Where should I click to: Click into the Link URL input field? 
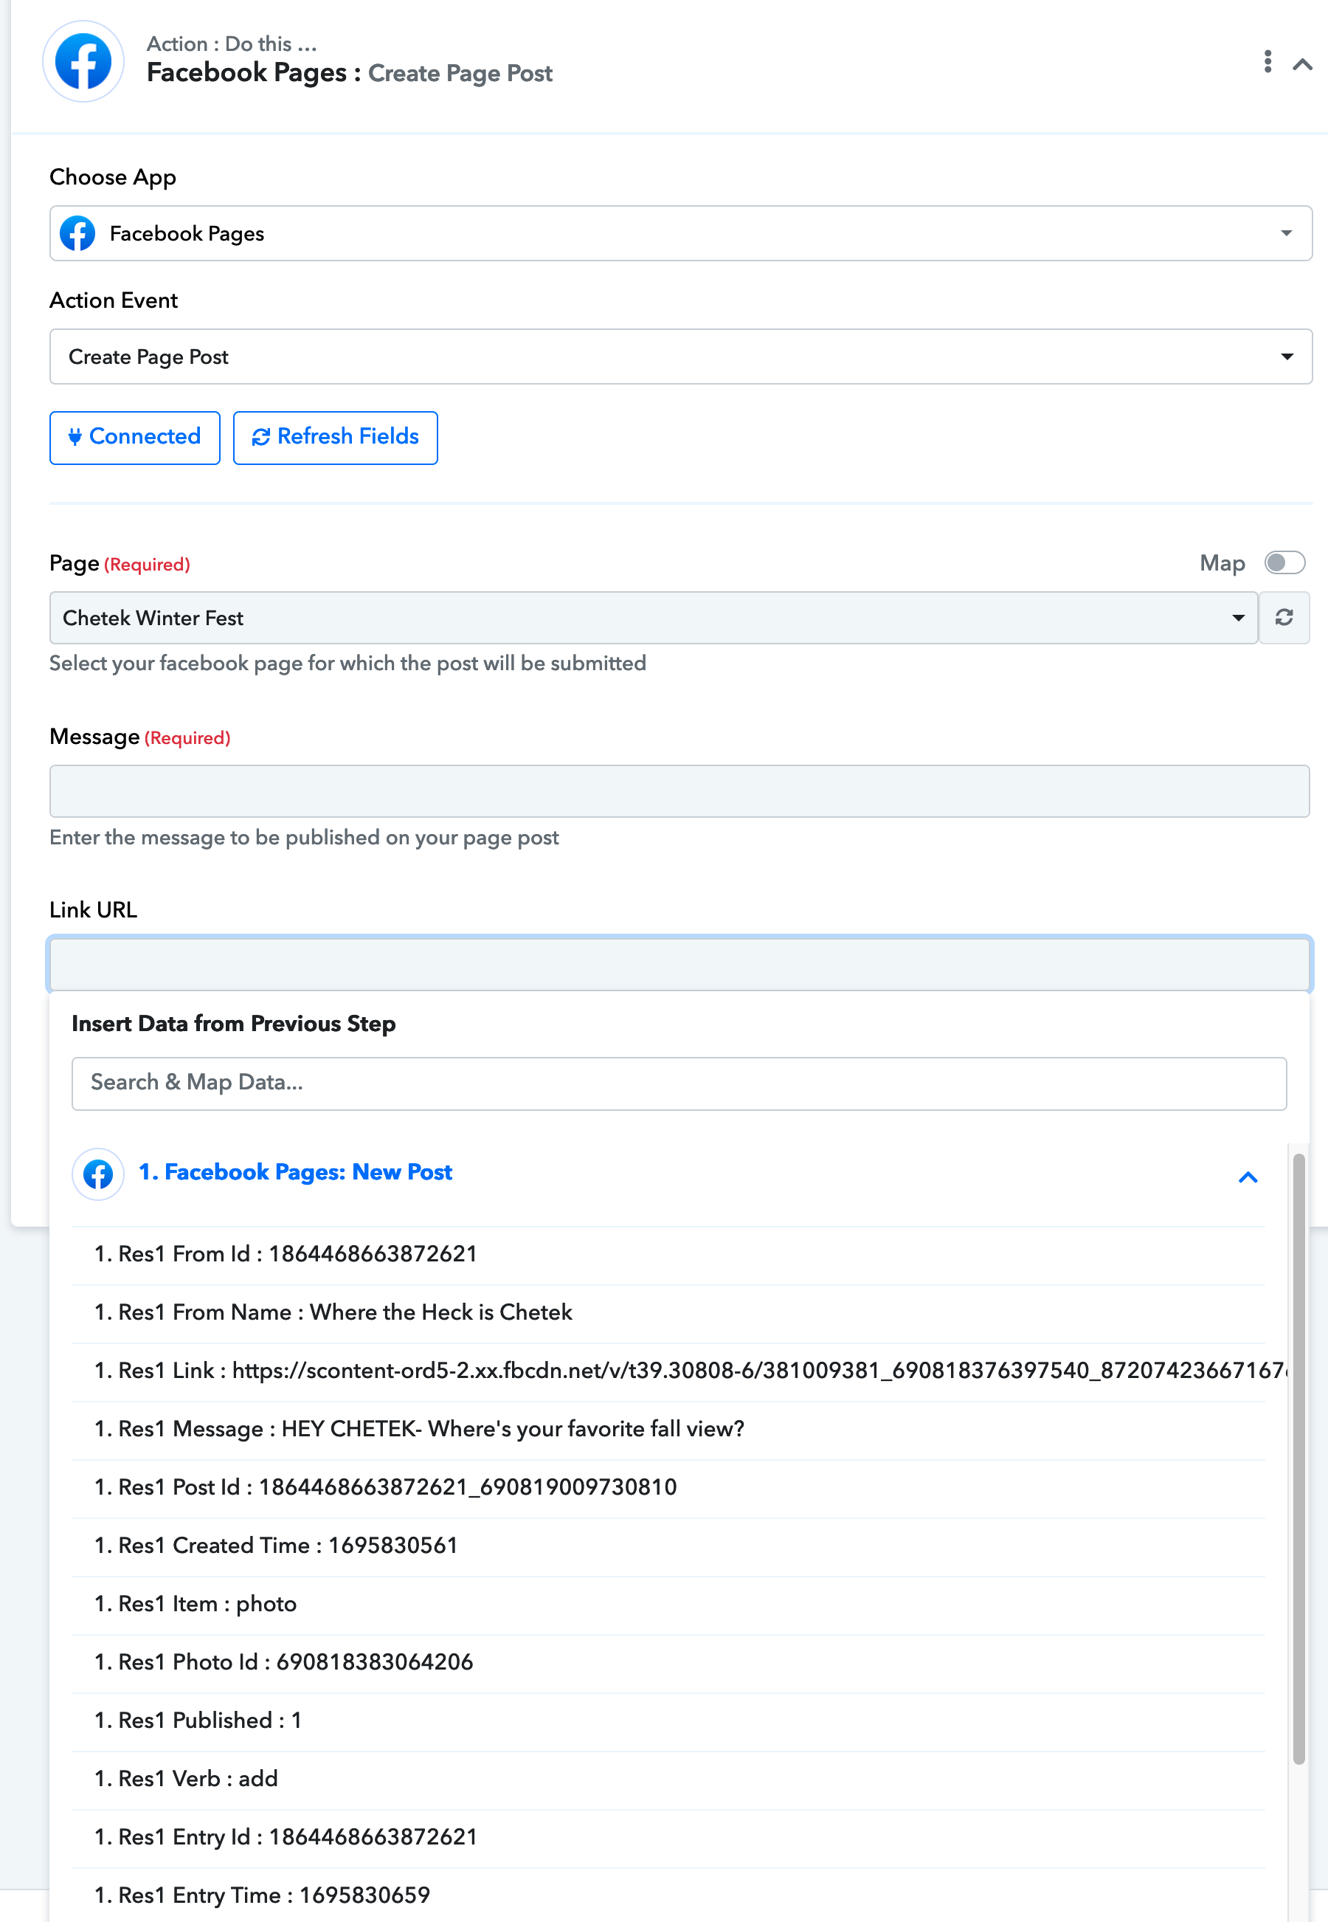point(679,964)
